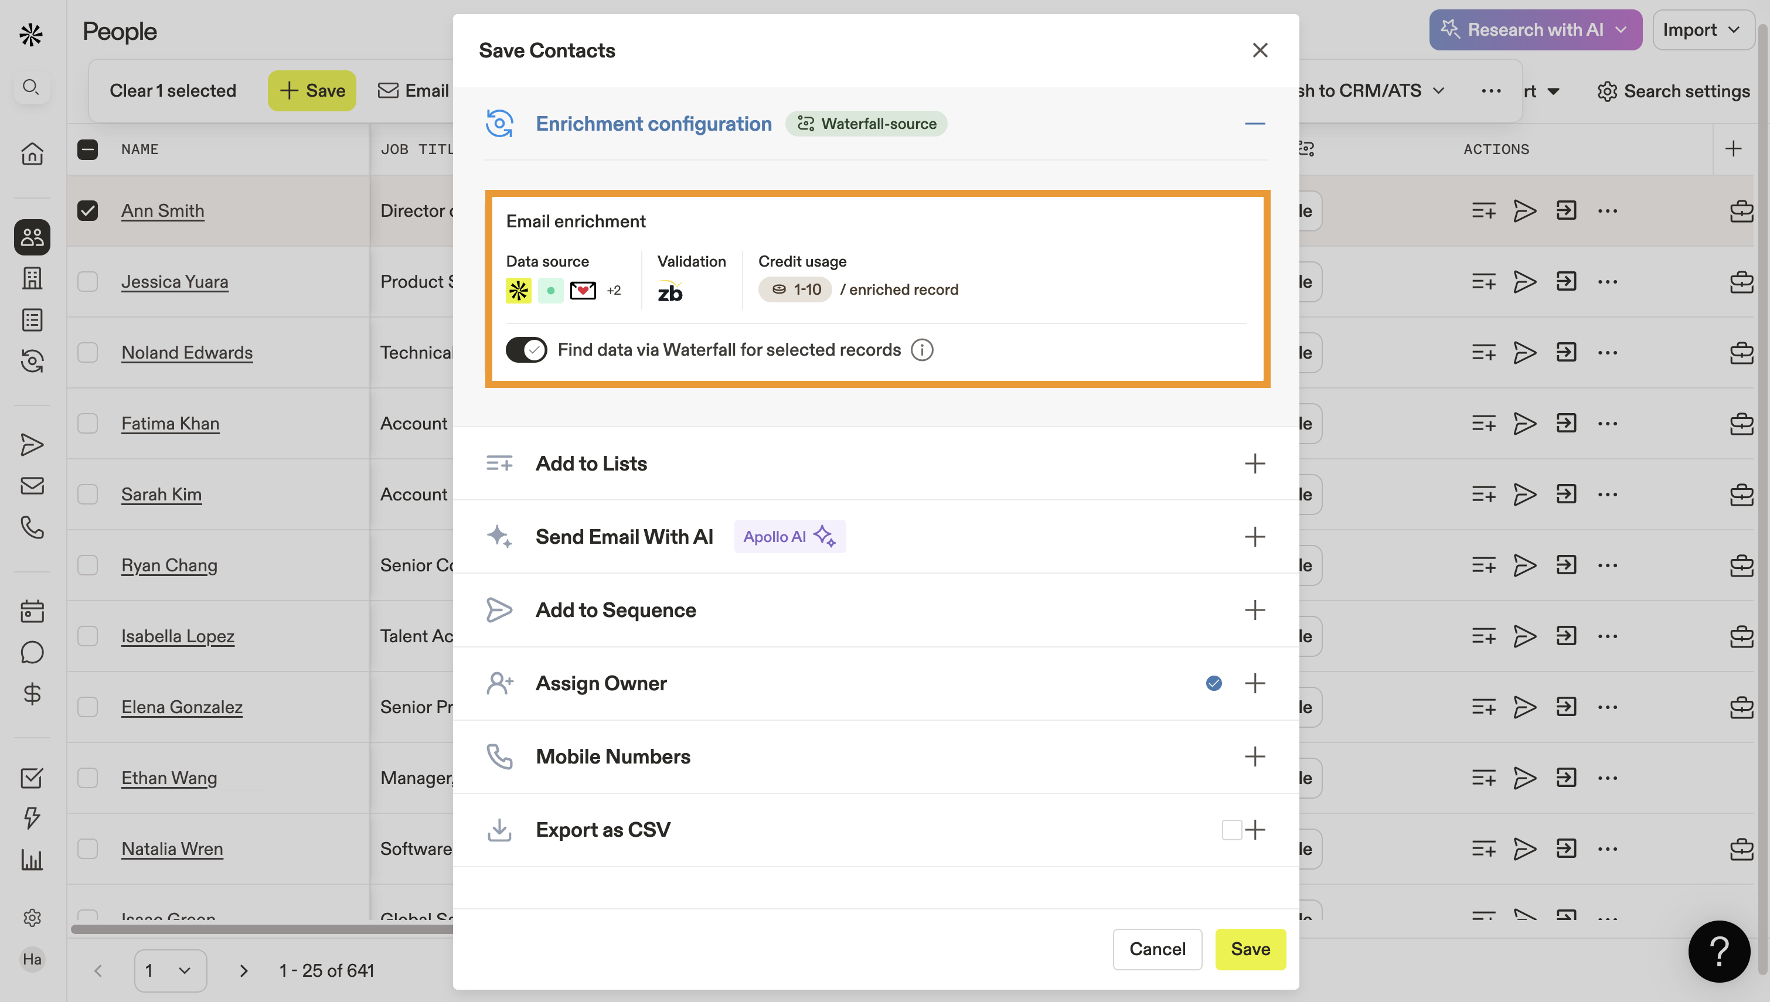Expand the Add to Lists section
1770x1002 pixels.
click(x=1255, y=463)
